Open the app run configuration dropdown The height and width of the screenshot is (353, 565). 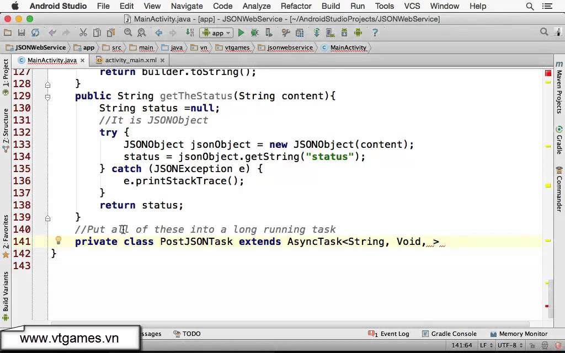coord(216,33)
